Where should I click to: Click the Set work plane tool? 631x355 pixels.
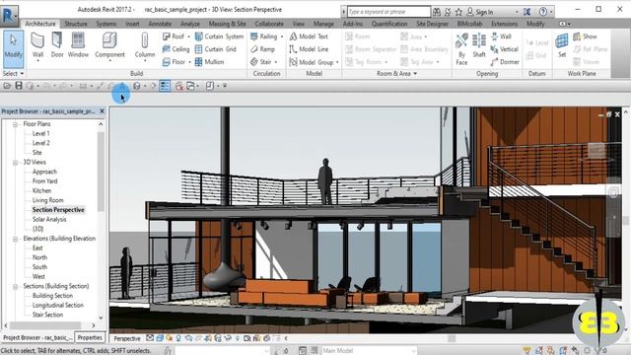click(x=562, y=45)
